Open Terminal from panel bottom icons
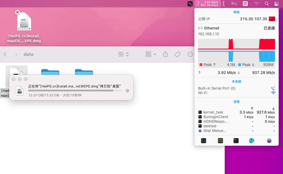Image resolution: width=283 pixels, height=174 pixels. [x=236, y=141]
